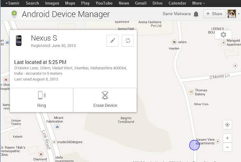This screenshot has width=241, height=162.
Task: Open the More dropdown menu
Action: coord(198,3)
